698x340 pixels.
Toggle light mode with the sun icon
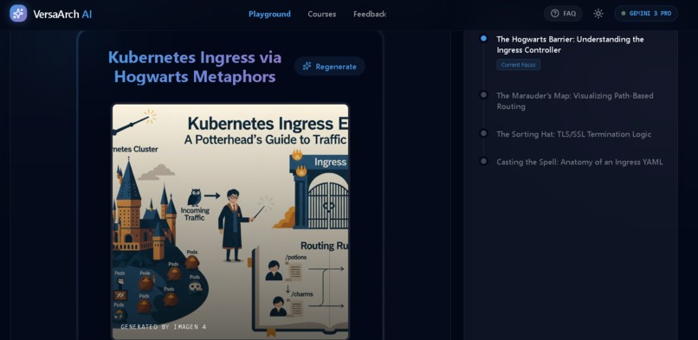point(598,13)
